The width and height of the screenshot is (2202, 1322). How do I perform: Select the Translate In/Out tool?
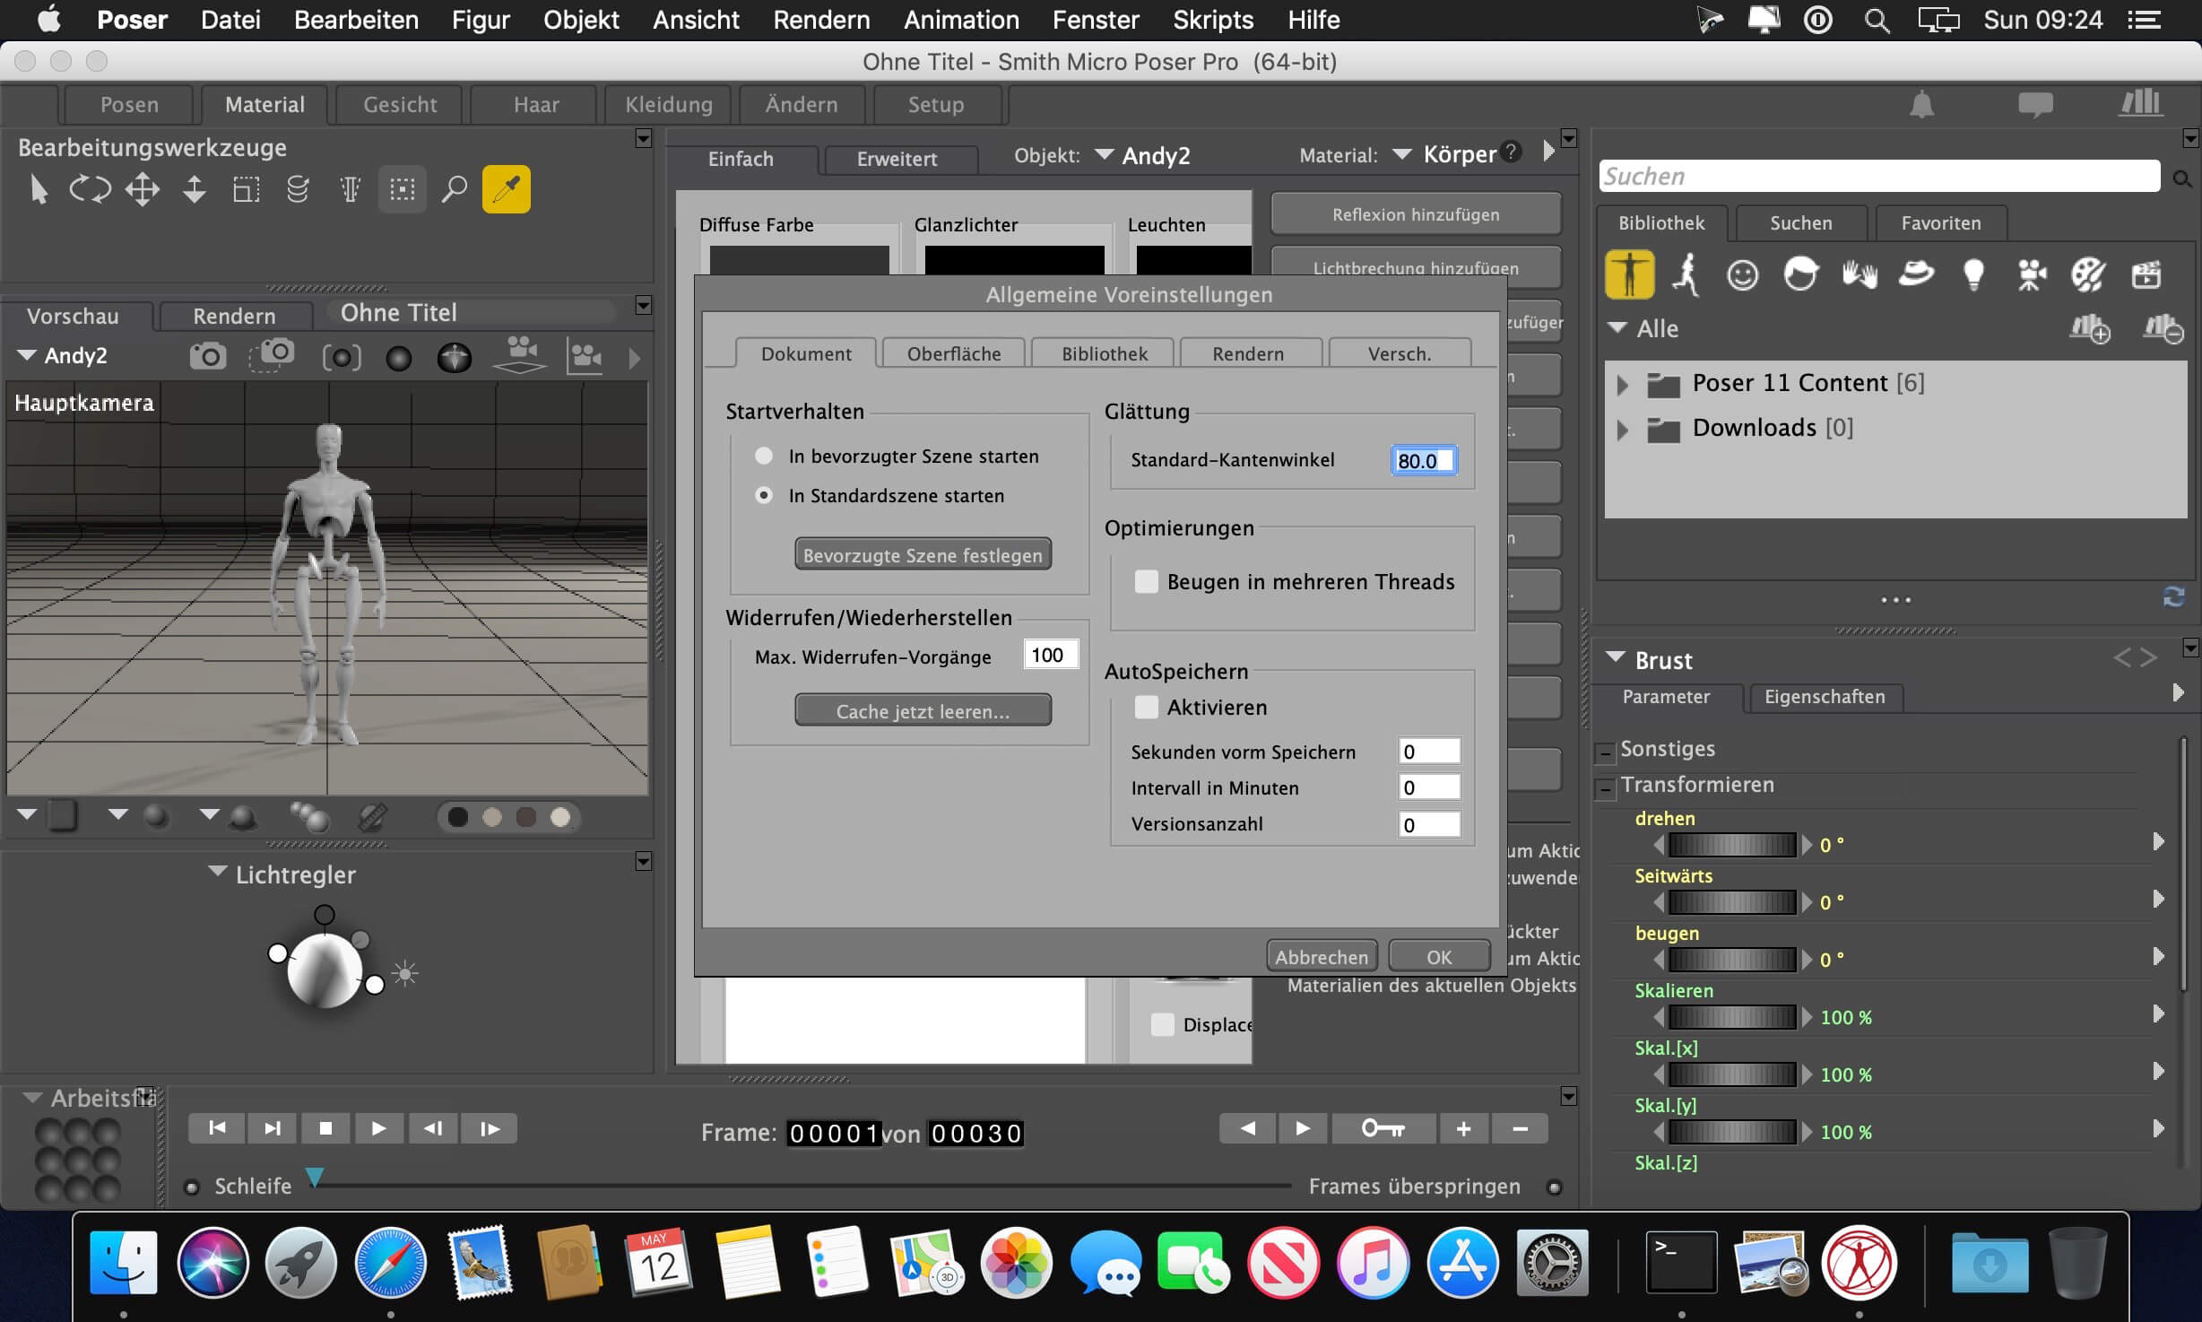click(195, 190)
